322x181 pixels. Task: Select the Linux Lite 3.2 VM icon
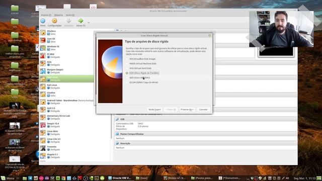(43, 140)
